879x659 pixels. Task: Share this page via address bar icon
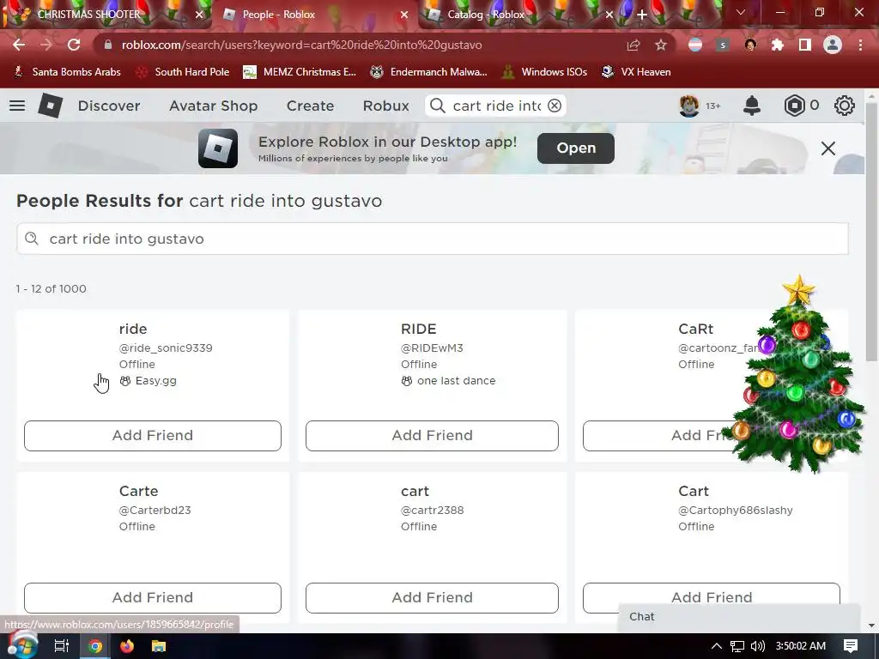tap(633, 45)
